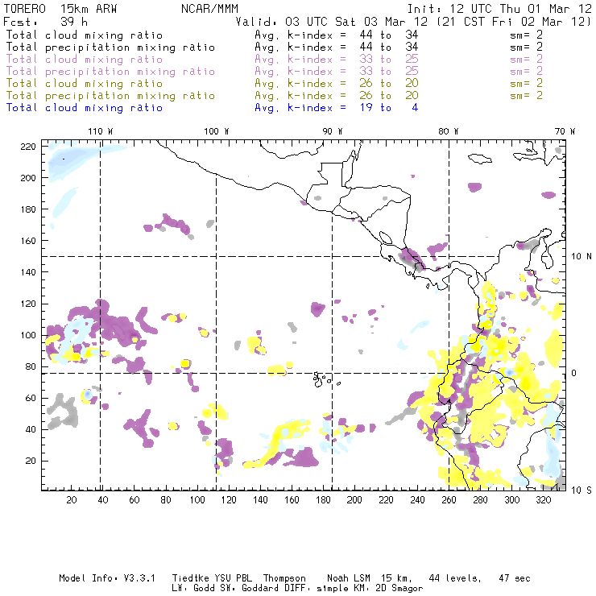Click the "220" tick label on left axis
This screenshot has width=596, height=596.
click(x=28, y=146)
